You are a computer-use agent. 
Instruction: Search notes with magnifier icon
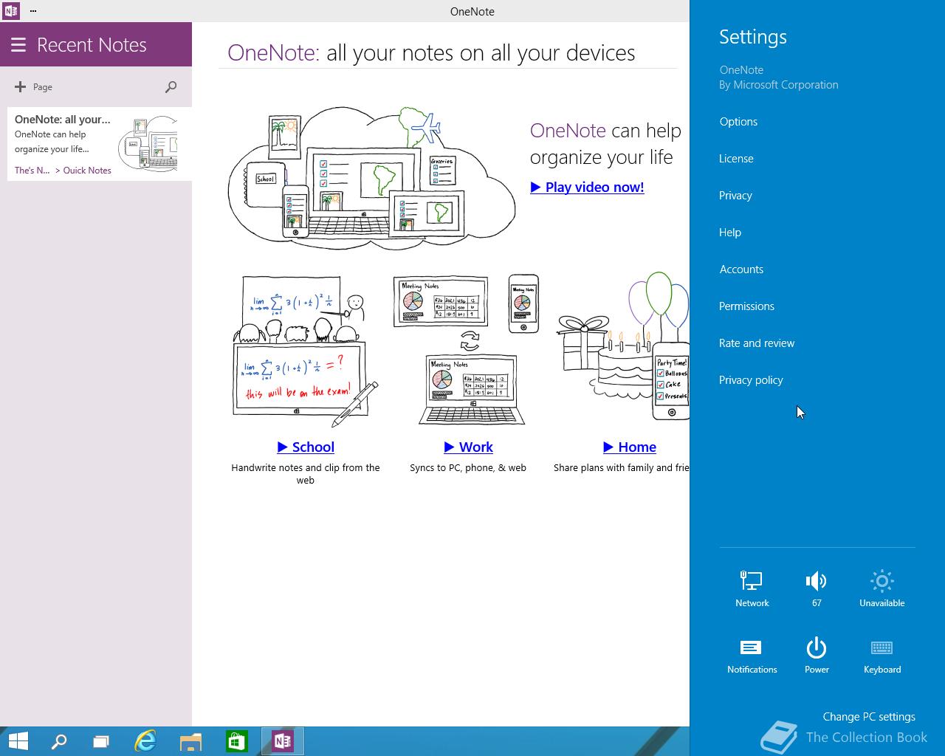171,87
